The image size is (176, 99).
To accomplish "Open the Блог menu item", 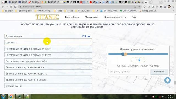I will pos(134,17).
